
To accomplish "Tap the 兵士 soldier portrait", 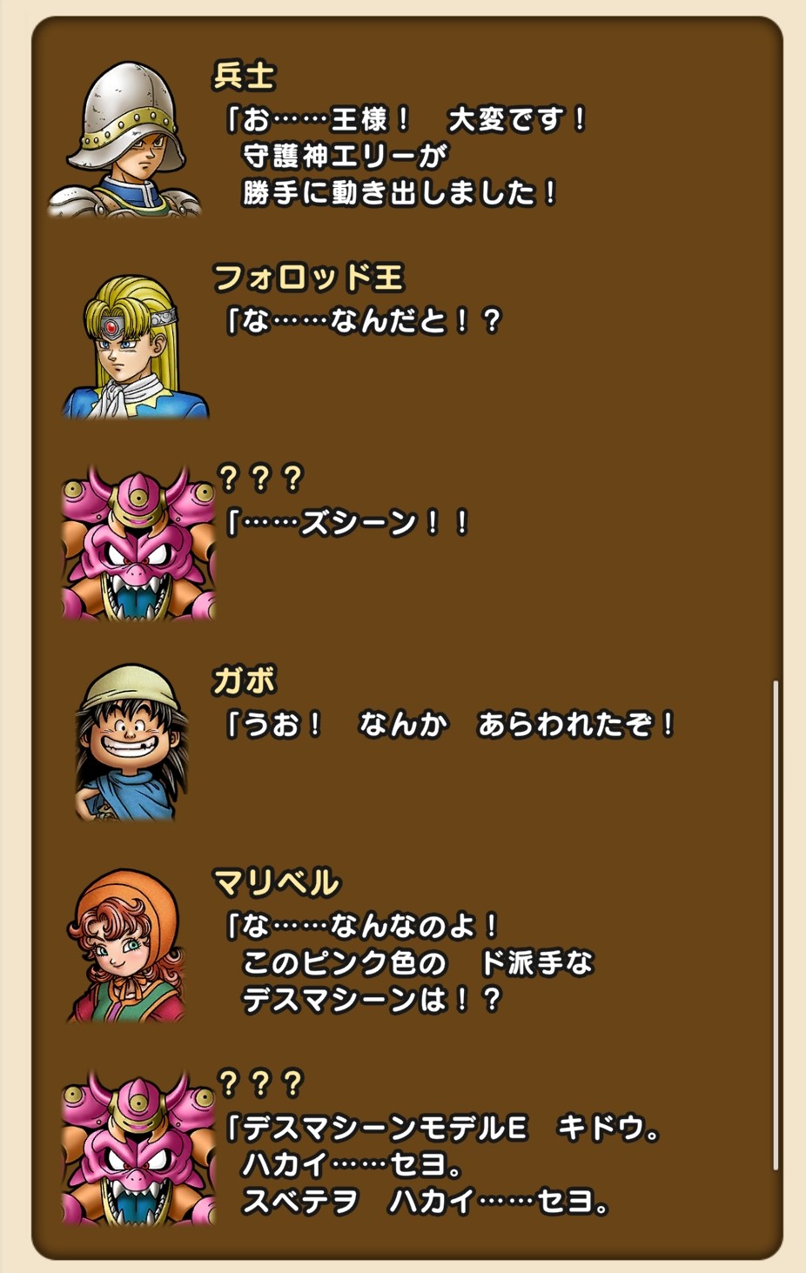I will tap(124, 139).
